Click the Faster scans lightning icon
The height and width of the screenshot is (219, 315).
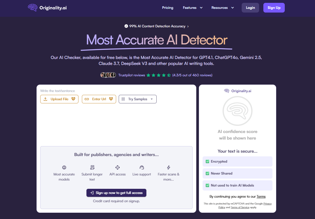click(169, 167)
